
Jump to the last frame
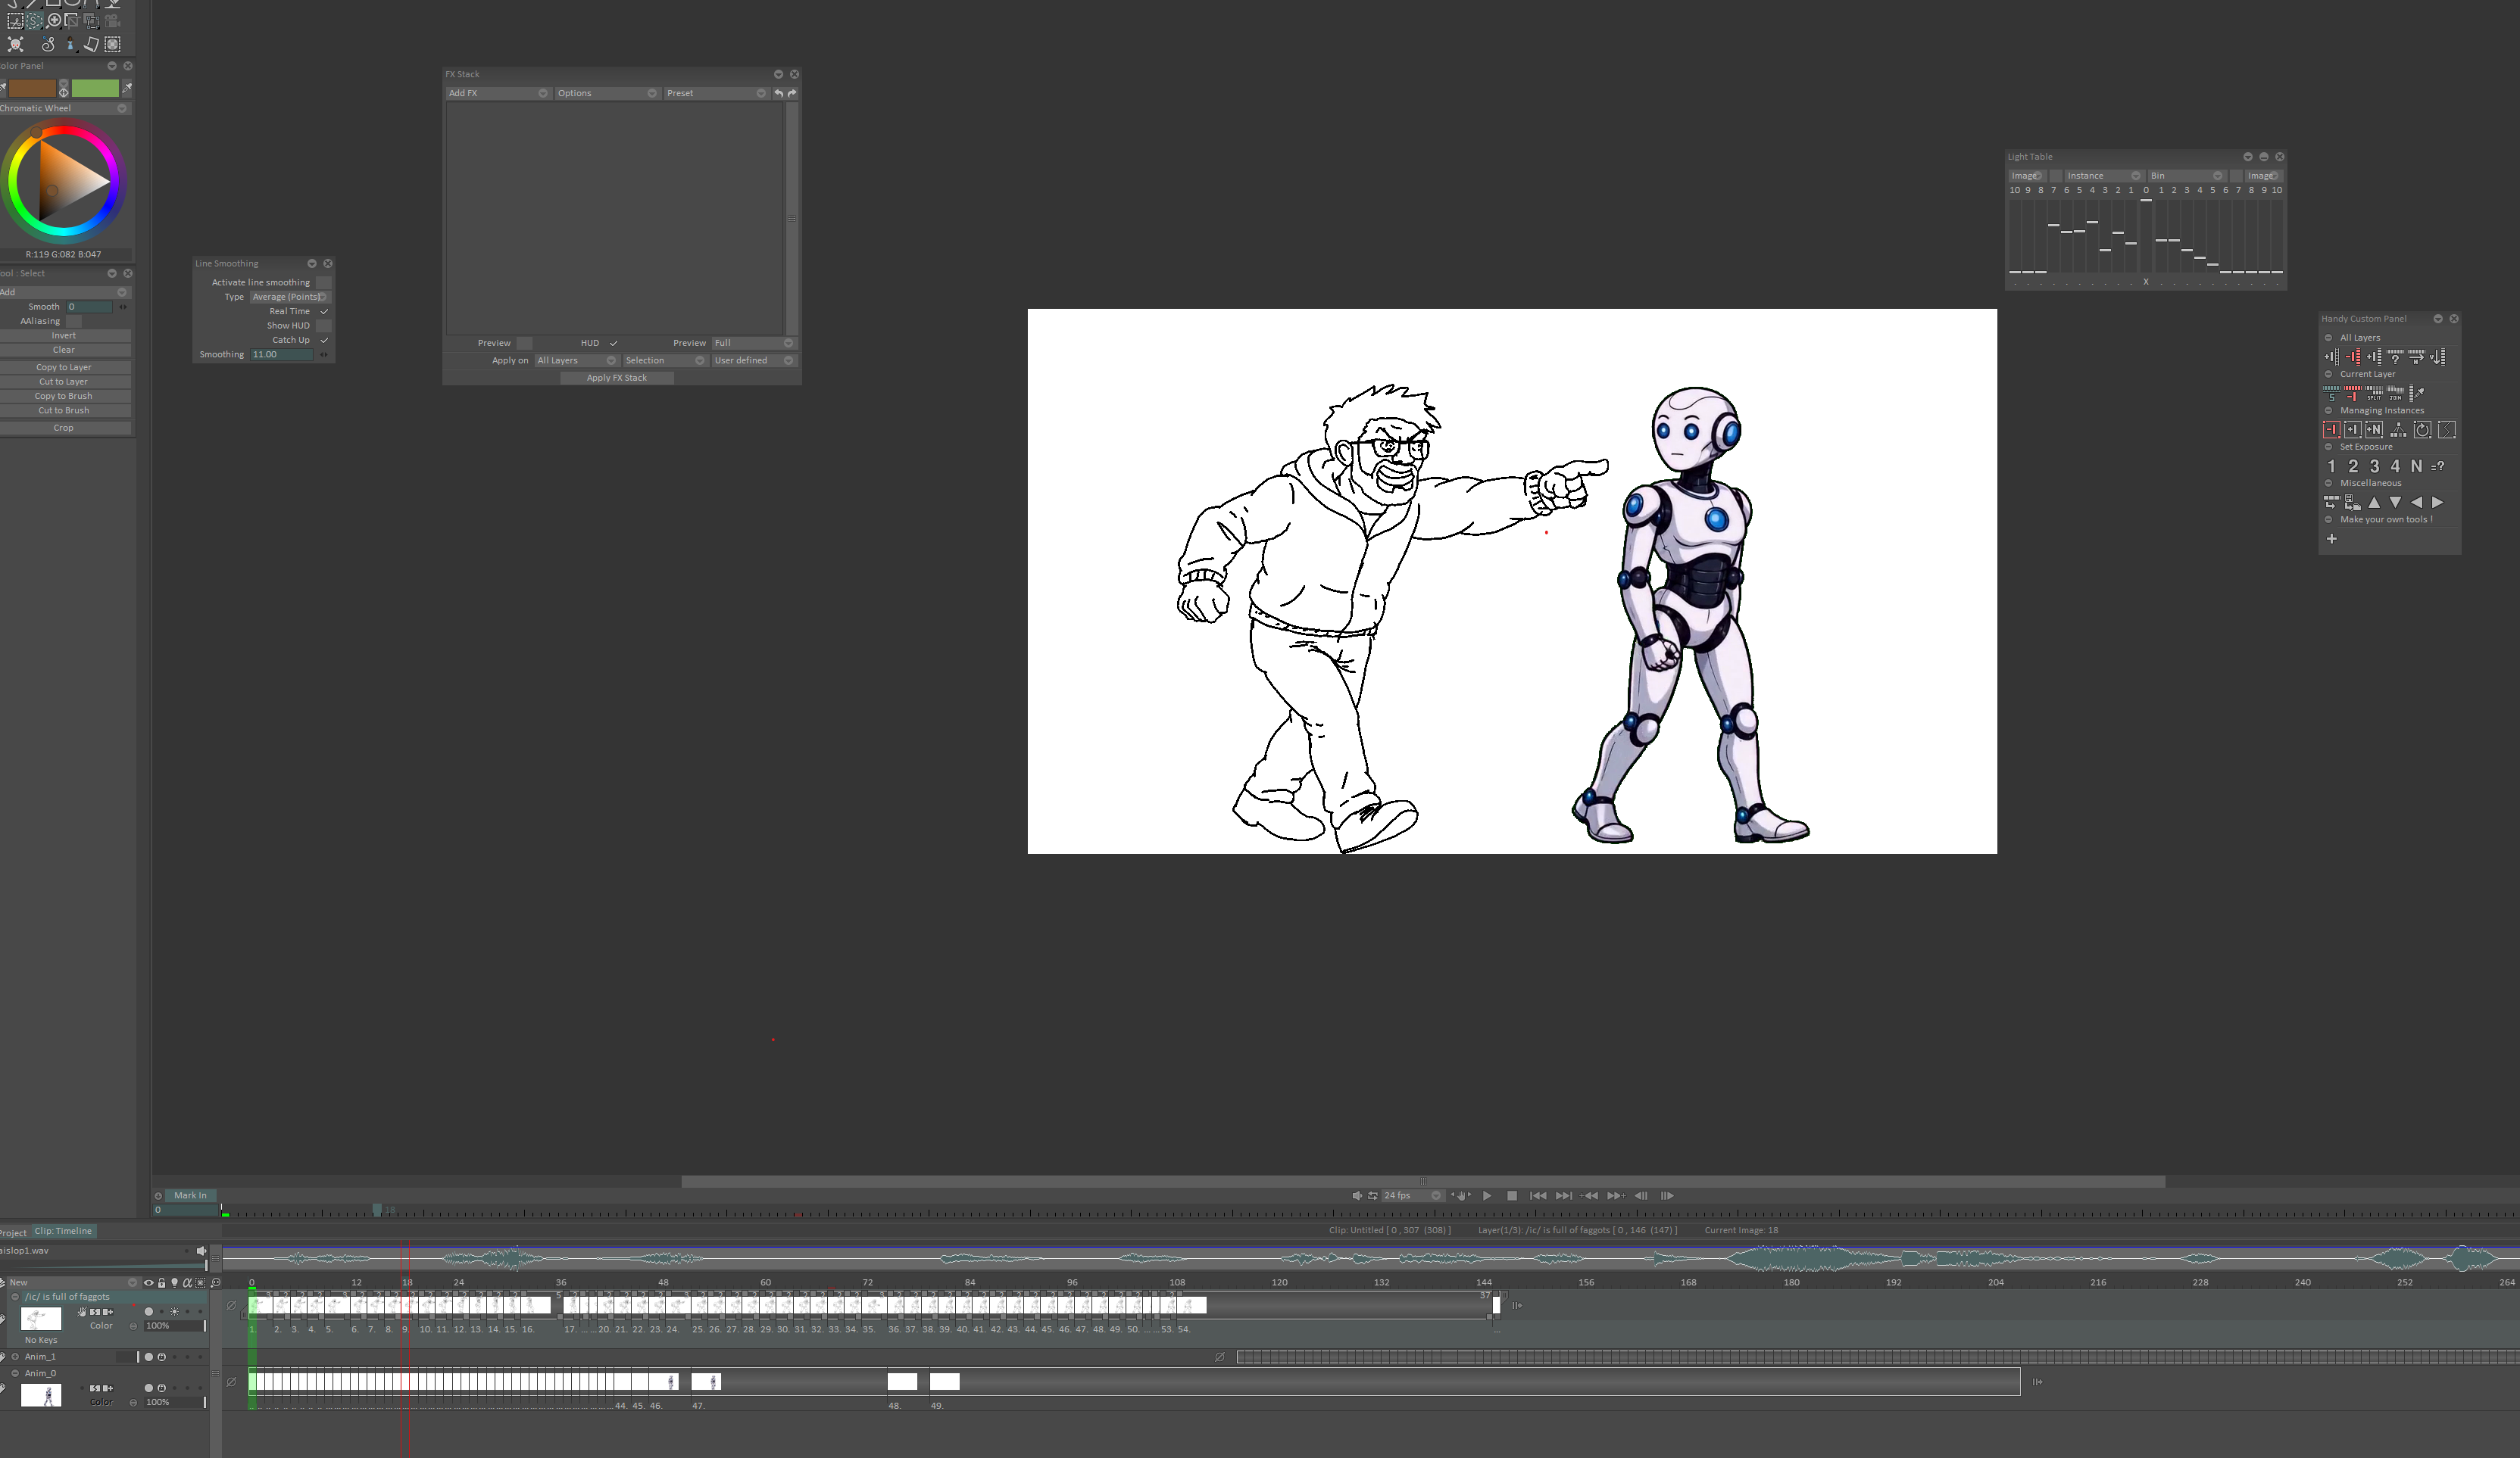[x=1564, y=1195]
